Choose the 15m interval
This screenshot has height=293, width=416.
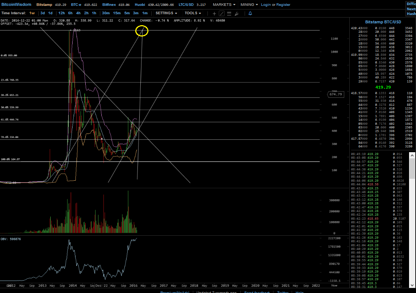tap(117, 13)
